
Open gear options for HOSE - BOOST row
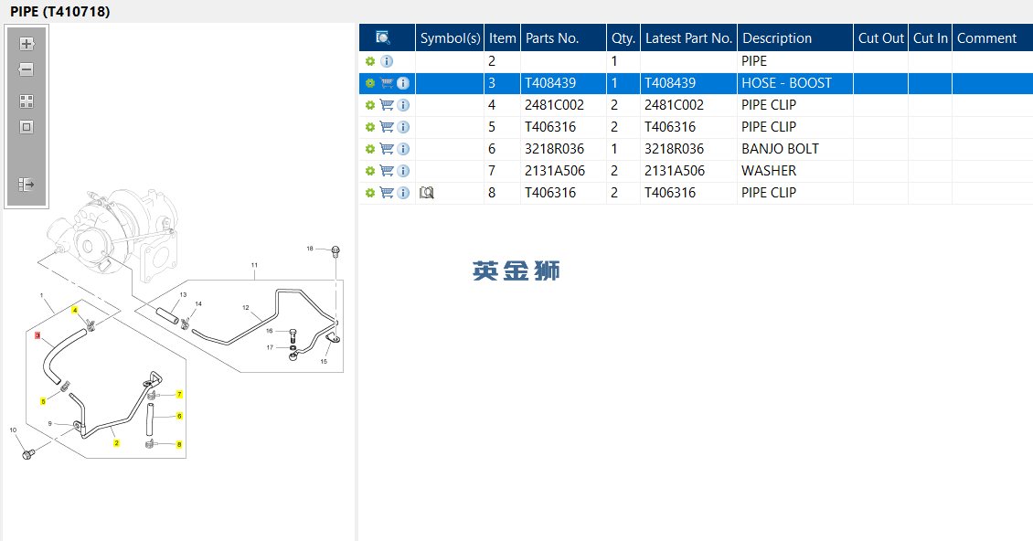click(370, 83)
